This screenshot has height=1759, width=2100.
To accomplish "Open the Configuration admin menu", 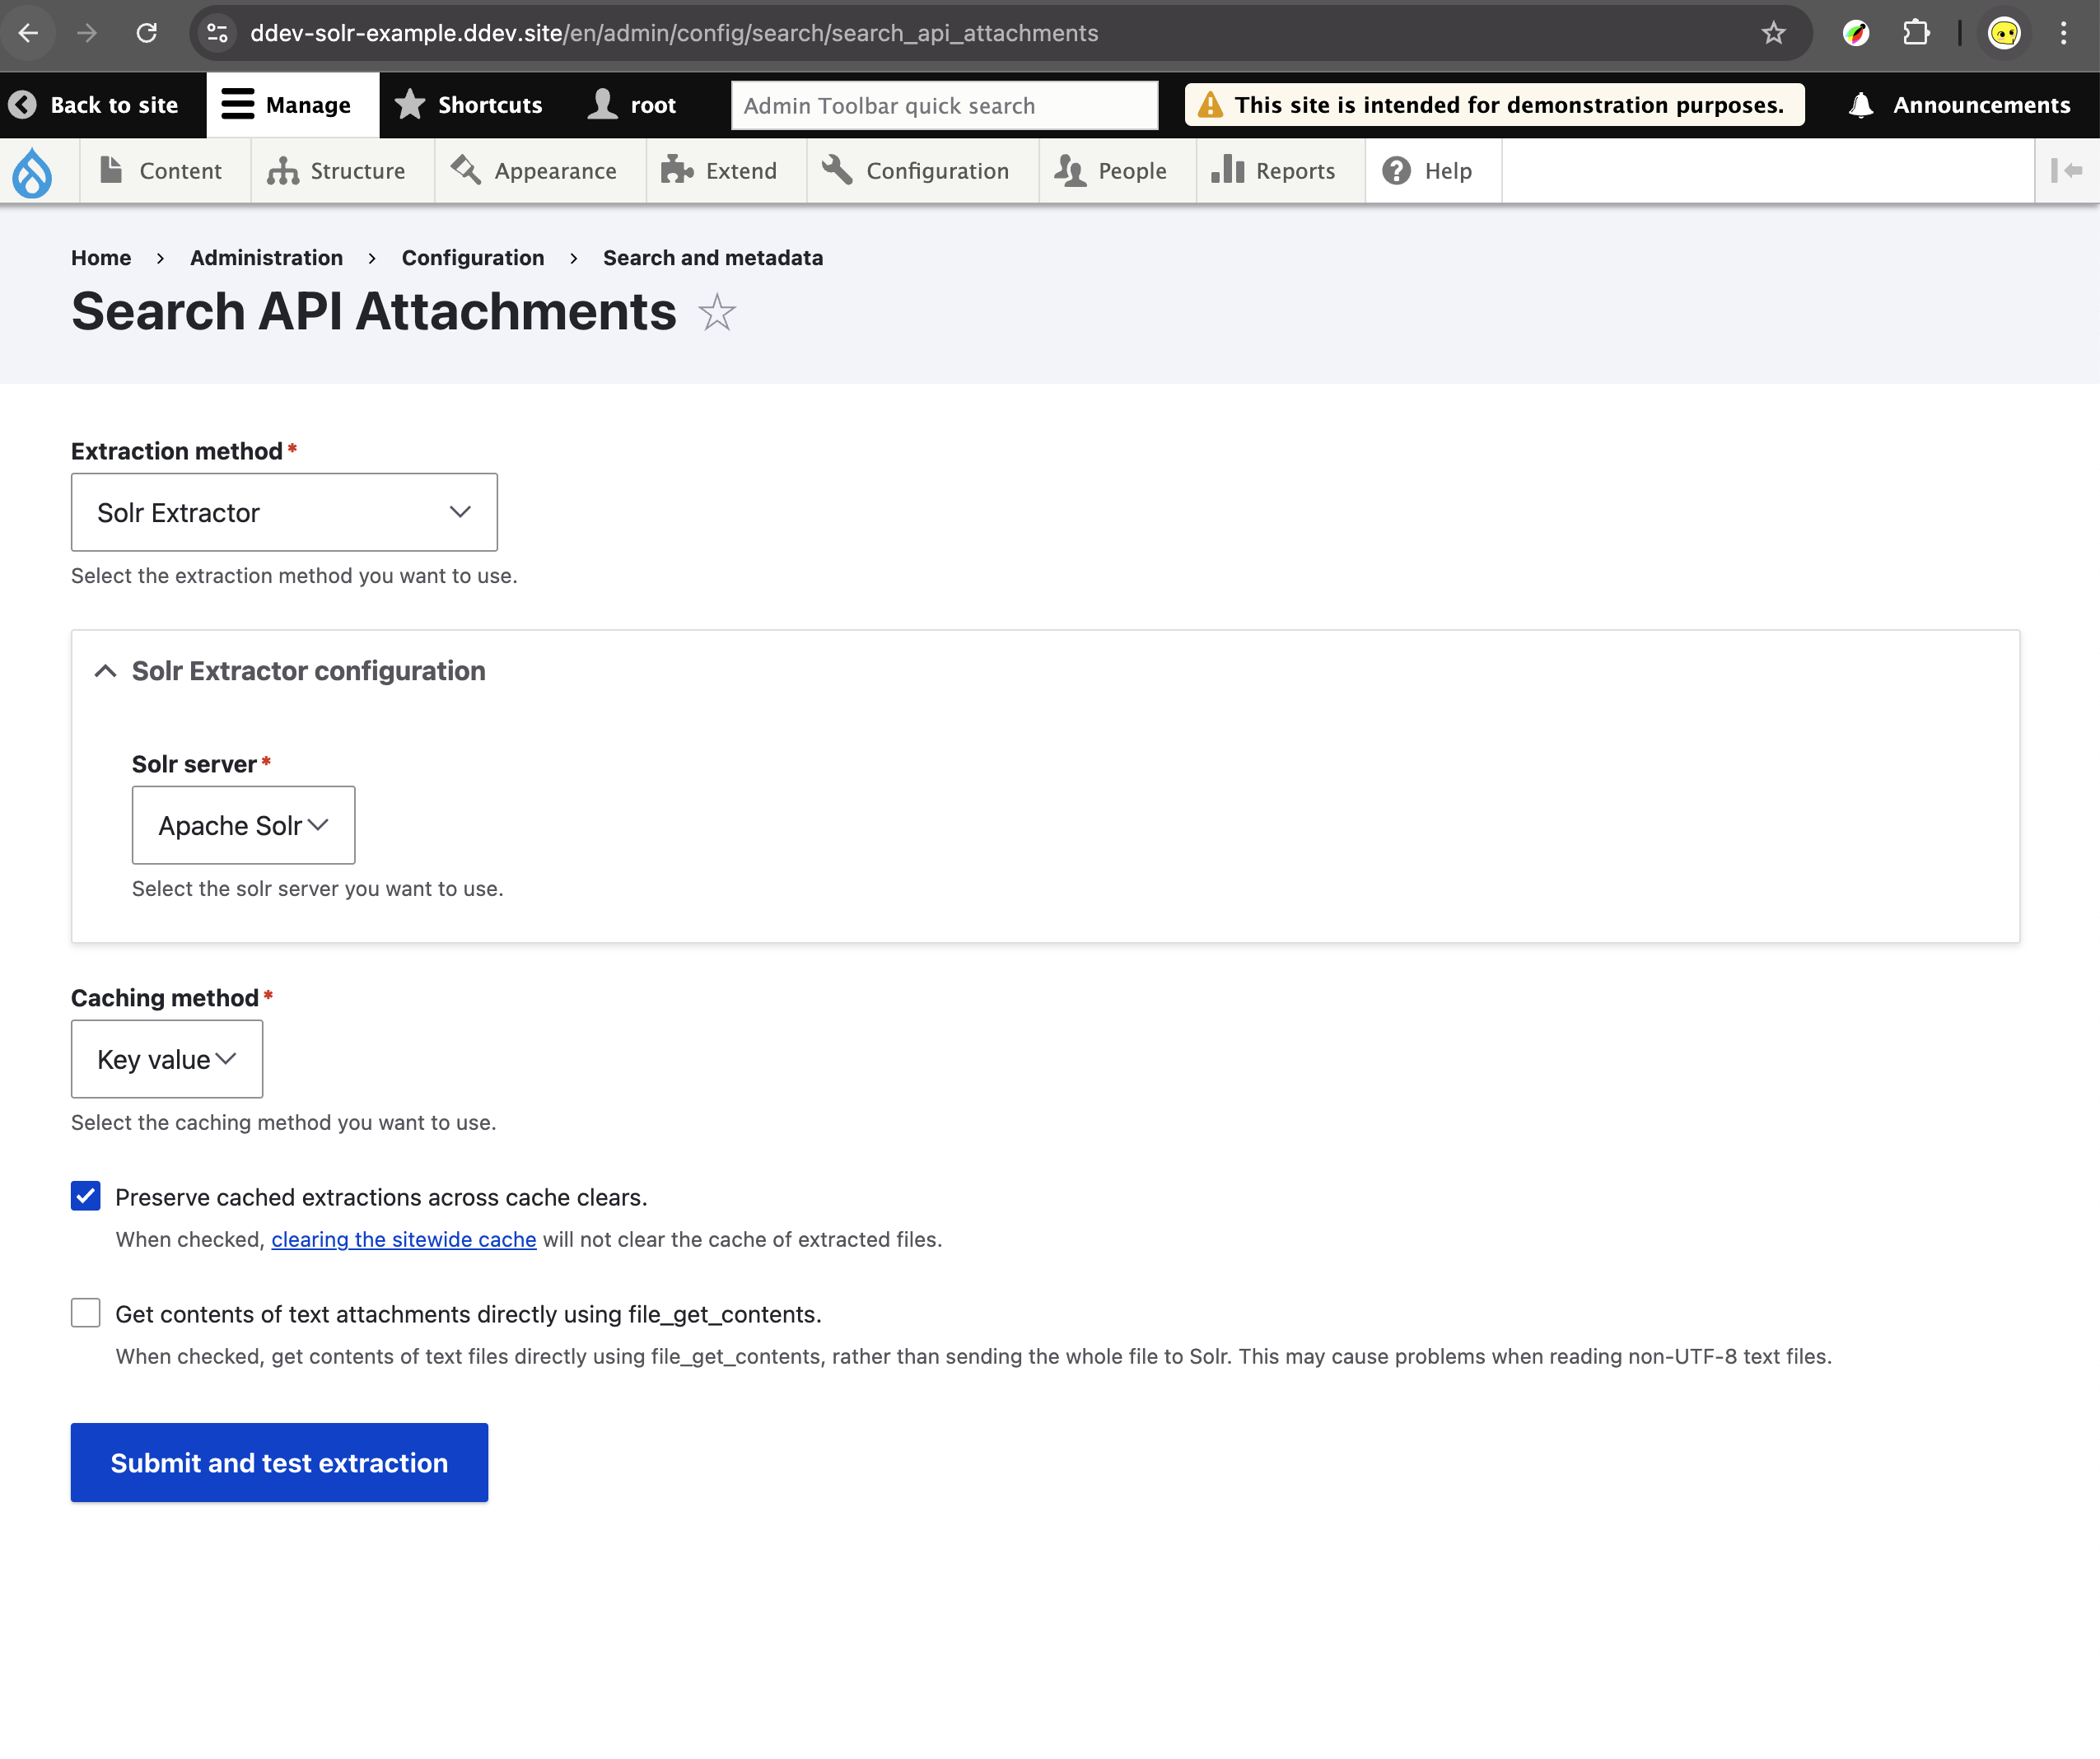I will tap(916, 171).
